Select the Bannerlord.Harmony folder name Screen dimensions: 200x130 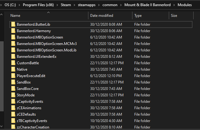click(x=34, y=31)
